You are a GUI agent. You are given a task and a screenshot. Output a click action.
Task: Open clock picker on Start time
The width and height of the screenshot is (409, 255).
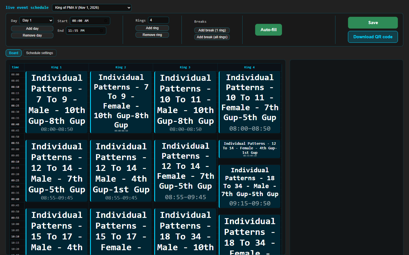coord(106,21)
